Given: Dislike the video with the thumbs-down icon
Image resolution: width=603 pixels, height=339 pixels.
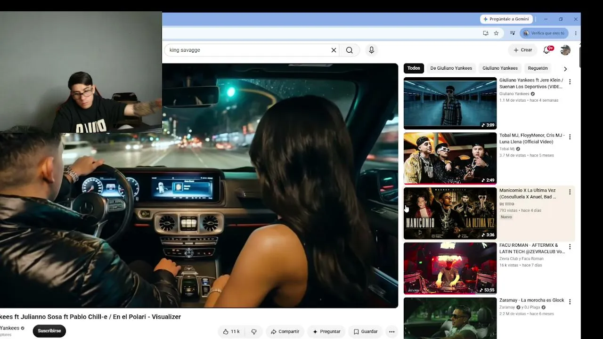Looking at the screenshot, I should click(254, 331).
